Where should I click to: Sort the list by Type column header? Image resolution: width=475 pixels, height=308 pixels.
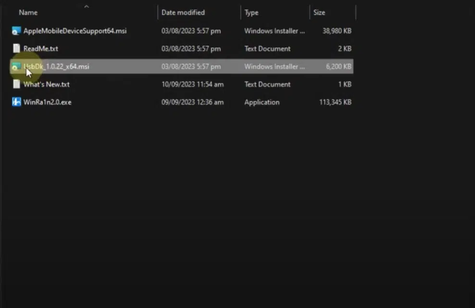251,13
